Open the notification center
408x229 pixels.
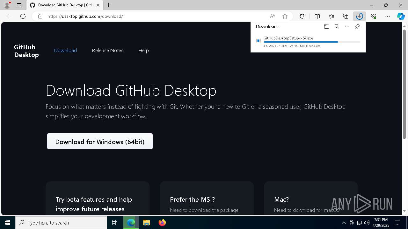[x=397, y=223]
